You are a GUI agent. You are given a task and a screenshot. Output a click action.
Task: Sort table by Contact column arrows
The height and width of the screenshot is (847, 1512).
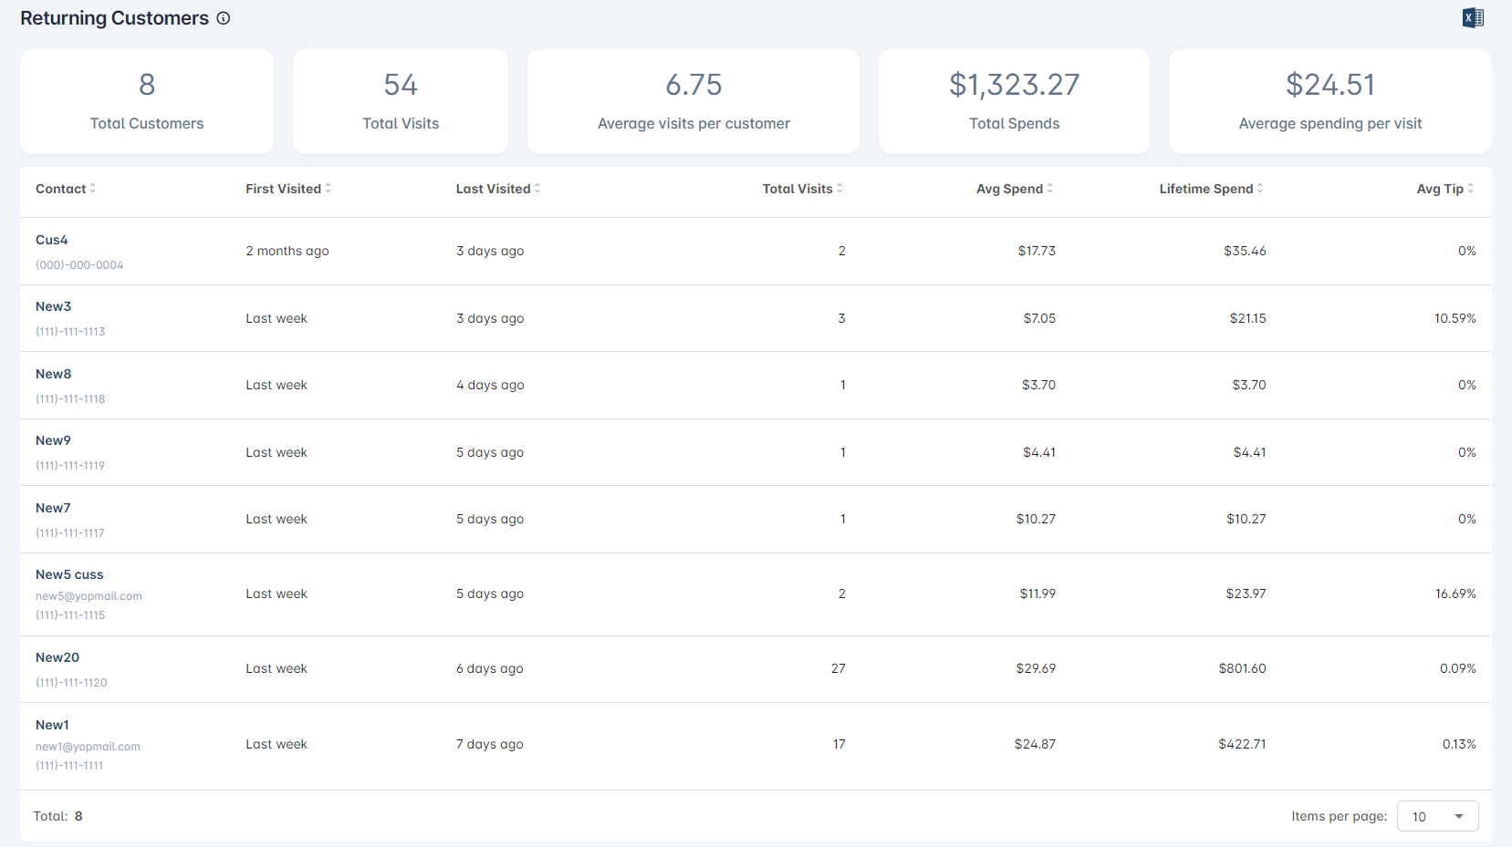coord(93,189)
